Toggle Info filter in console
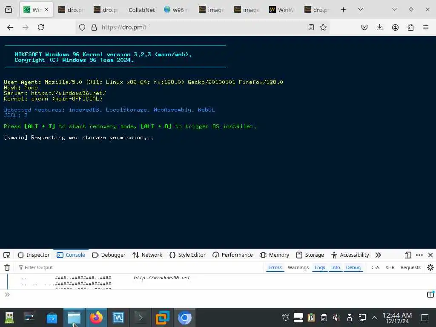The width and height of the screenshot is (436, 327). click(336, 267)
